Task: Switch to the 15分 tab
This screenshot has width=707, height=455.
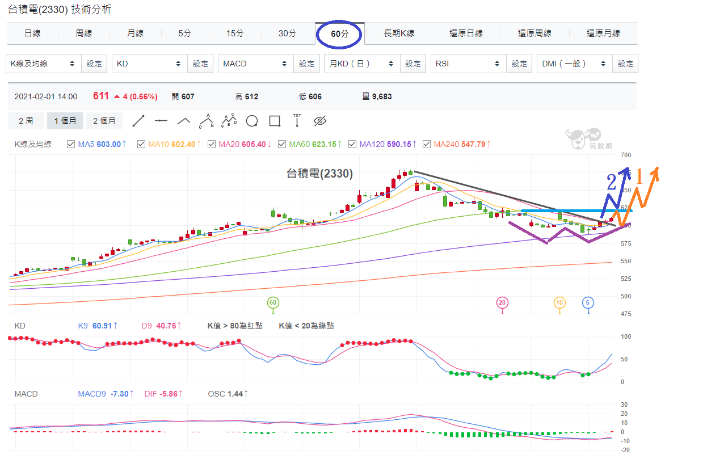Action: 235,33
